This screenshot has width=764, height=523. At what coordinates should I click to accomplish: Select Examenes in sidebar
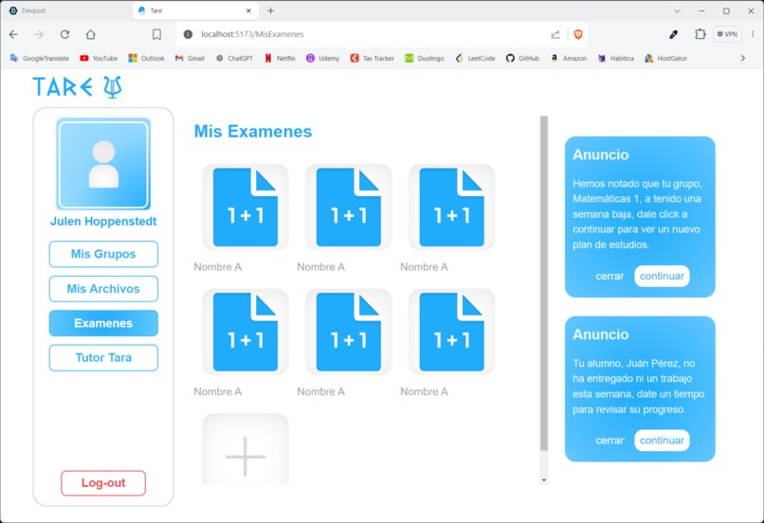[103, 323]
